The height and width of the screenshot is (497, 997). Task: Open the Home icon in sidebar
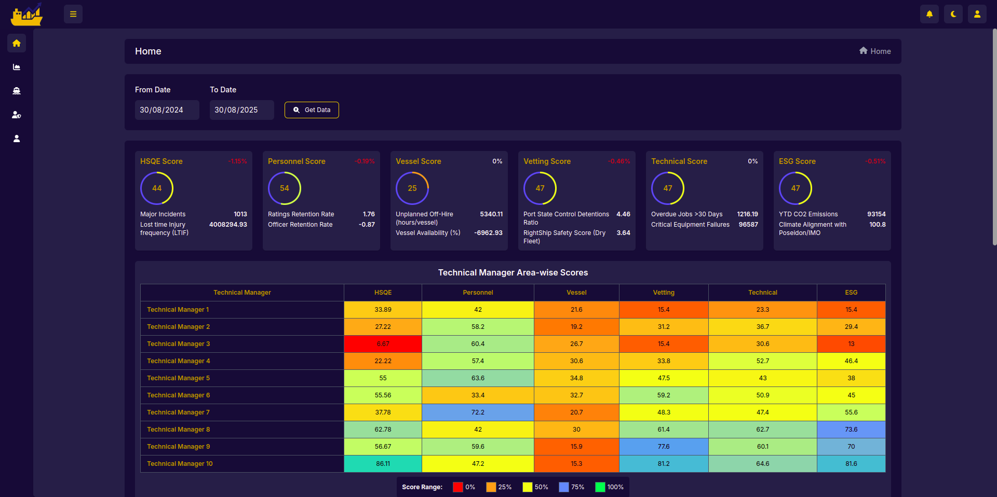coord(17,43)
